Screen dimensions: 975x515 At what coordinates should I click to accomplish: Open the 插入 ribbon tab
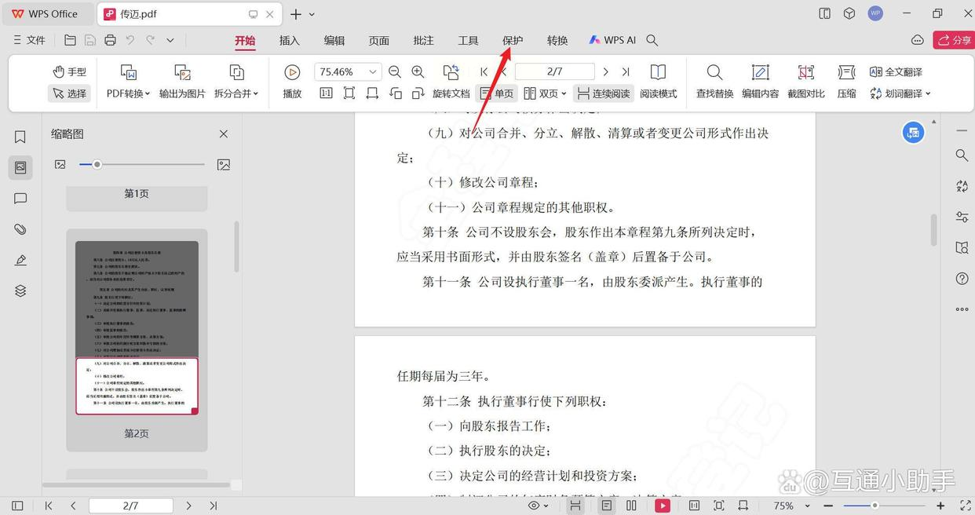[x=290, y=40]
